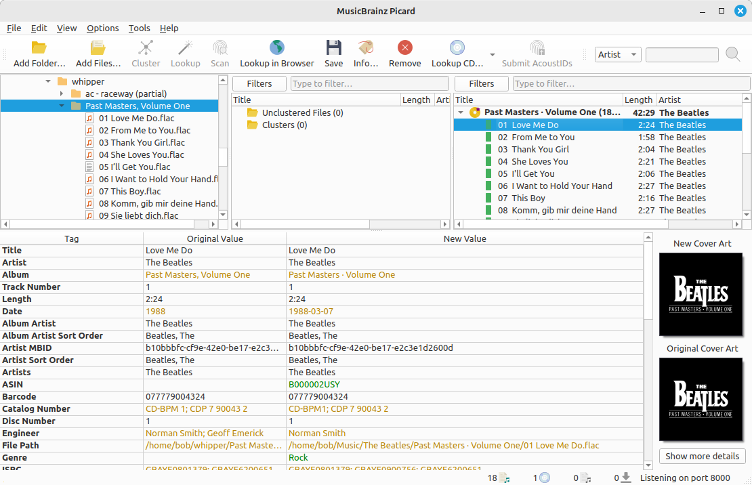The width and height of the screenshot is (752, 485).
Task: Select 07 This Boy.flac in file browser
Action: (129, 192)
